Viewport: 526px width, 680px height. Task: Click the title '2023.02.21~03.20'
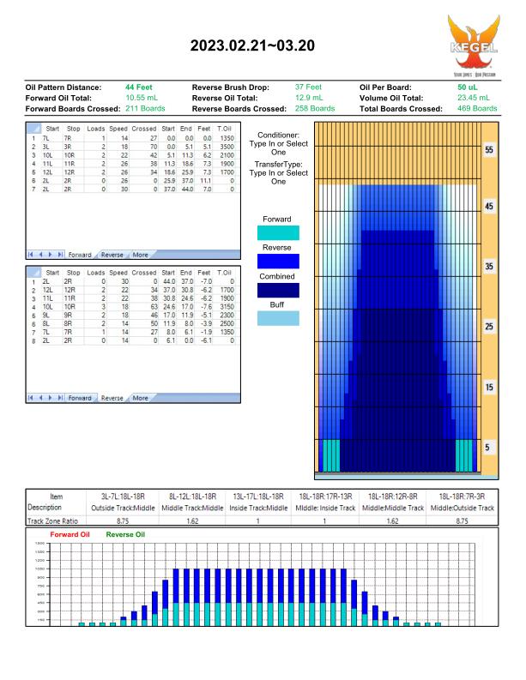click(x=252, y=45)
